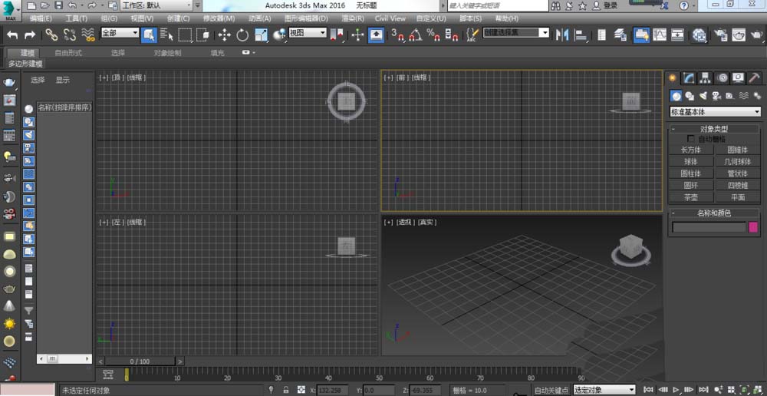
Task: Toggle Percent Snap magnet button
Action: (434, 35)
